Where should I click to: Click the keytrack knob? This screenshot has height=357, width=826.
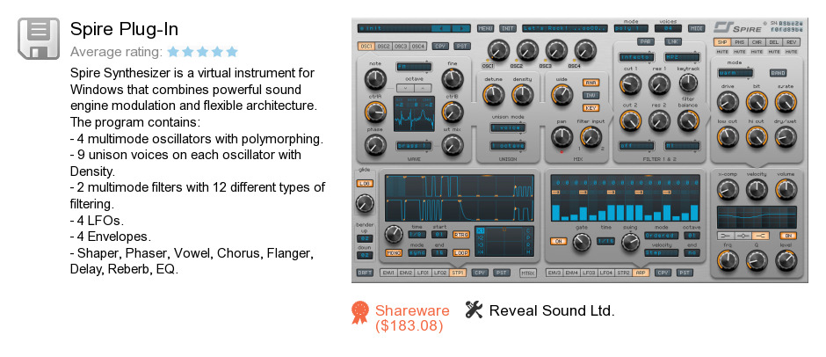(x=687, y=83)
